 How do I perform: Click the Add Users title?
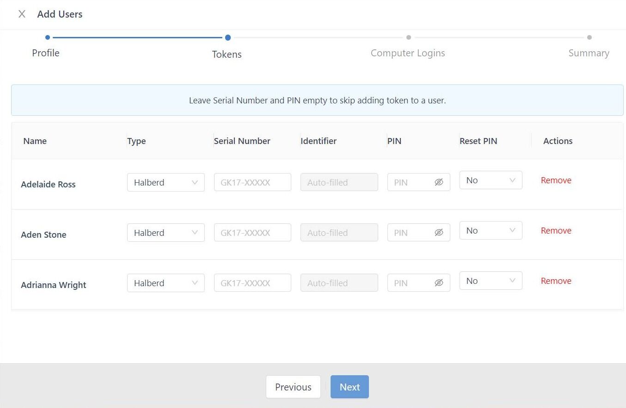pyautogui.click(x=60, y=14)
